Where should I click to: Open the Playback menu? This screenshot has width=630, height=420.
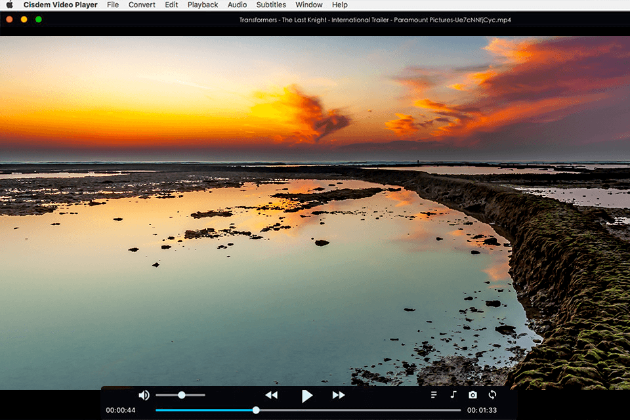coord(203,5)
